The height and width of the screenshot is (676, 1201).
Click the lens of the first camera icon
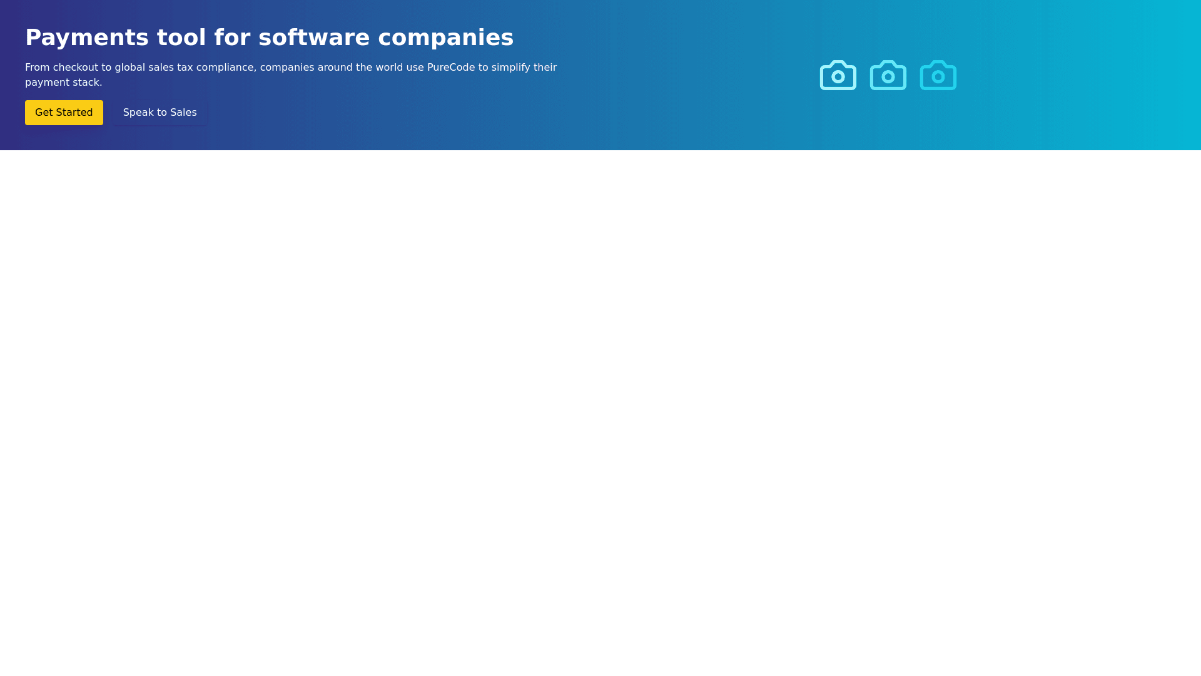pyautogui.click(x=838, y=77)
